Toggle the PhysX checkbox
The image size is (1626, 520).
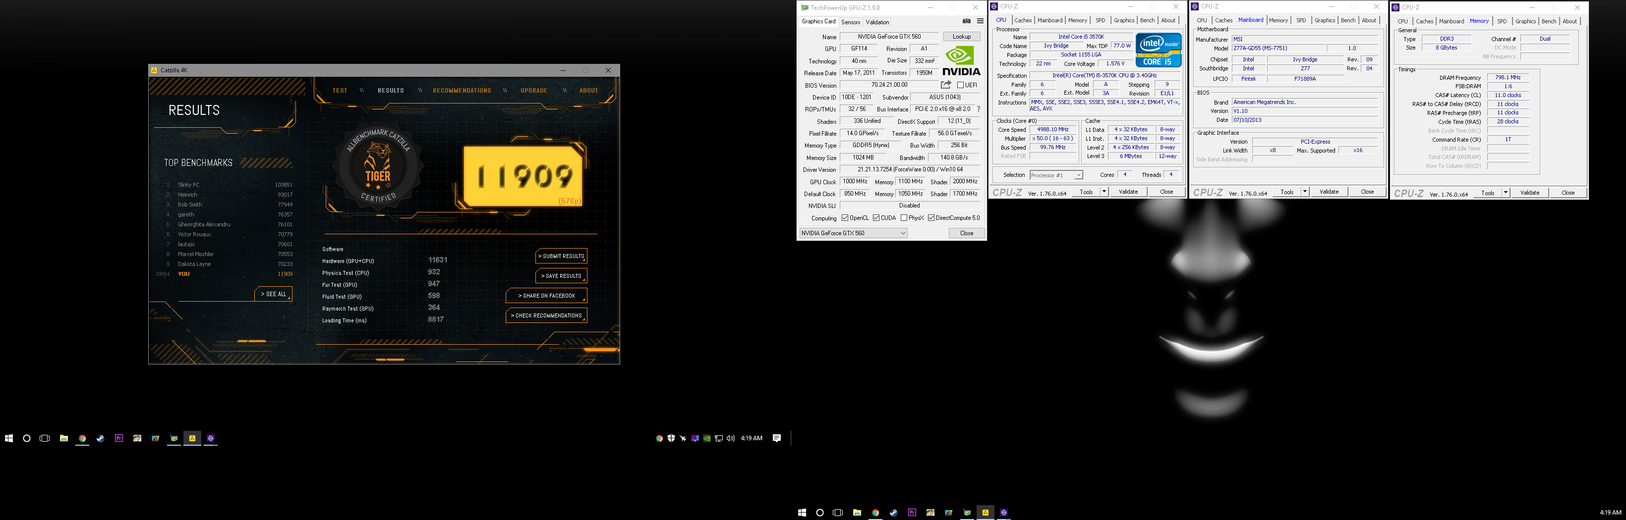pyautogui.click(x=904, y=218)
